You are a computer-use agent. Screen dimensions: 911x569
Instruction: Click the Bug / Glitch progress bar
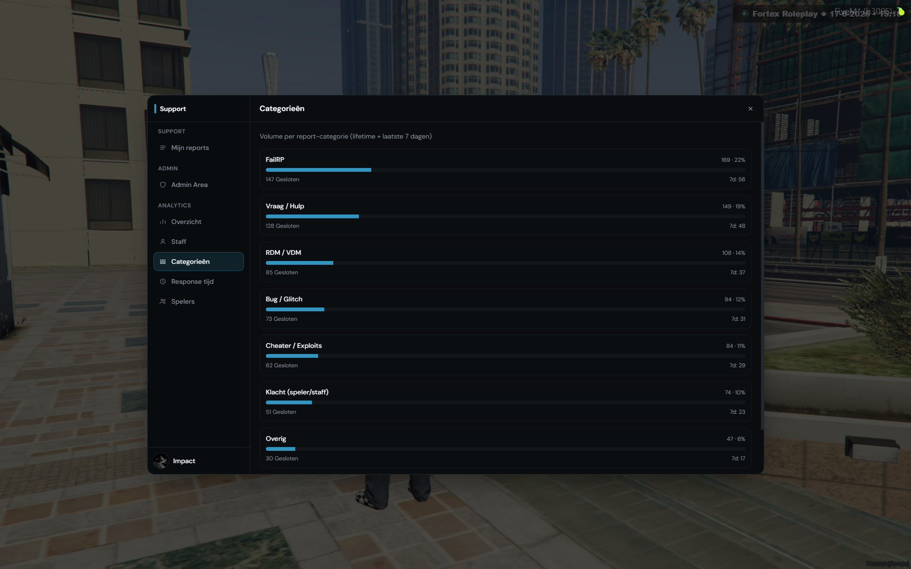coord(506,309)
